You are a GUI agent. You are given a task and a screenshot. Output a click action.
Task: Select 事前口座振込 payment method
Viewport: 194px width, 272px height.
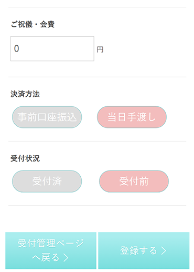pos(47,117)
